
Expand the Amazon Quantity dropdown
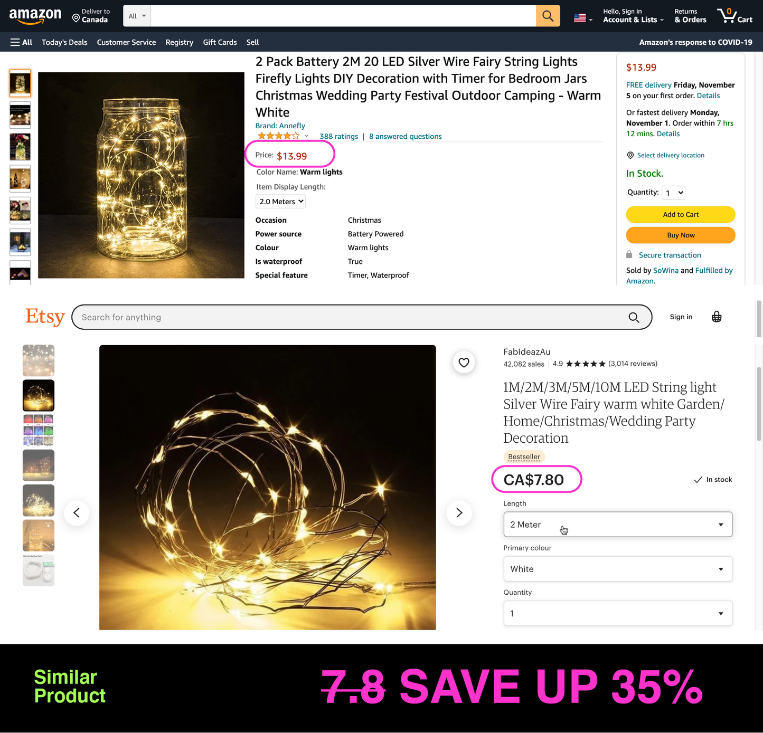(x=674, y=193)
